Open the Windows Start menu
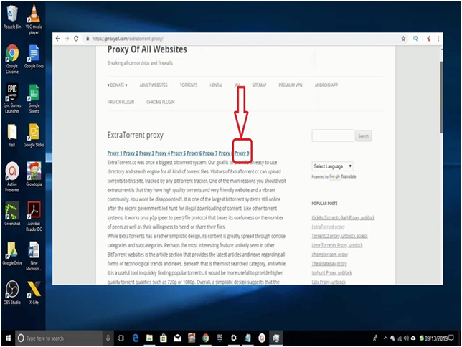Image resolution: width=462 pixels, height=347 pixels. [x=9, y=338]
